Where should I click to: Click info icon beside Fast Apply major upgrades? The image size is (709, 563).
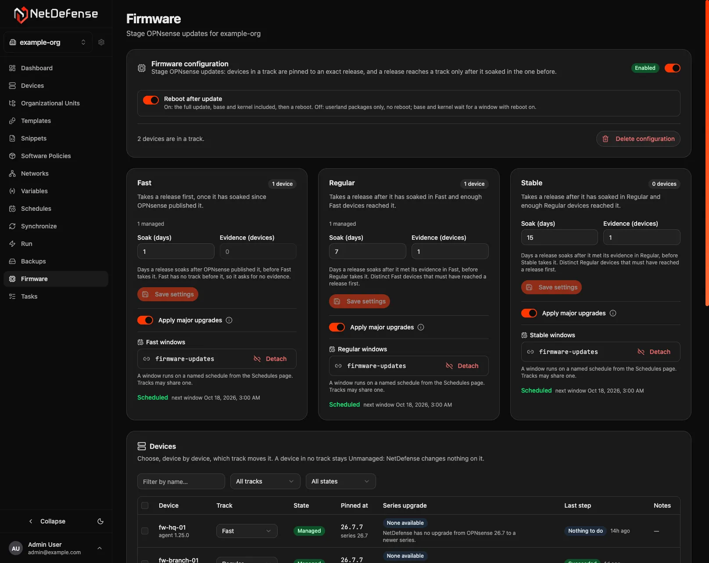(229, 320)
